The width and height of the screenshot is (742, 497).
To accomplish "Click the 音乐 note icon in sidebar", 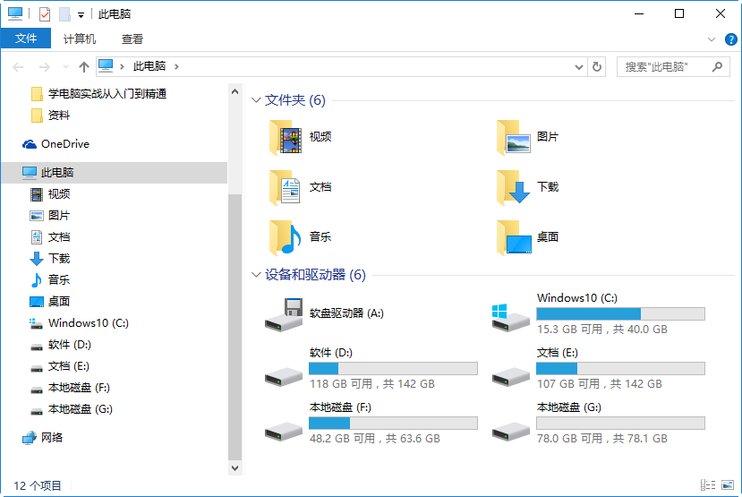I will [37, 280].
